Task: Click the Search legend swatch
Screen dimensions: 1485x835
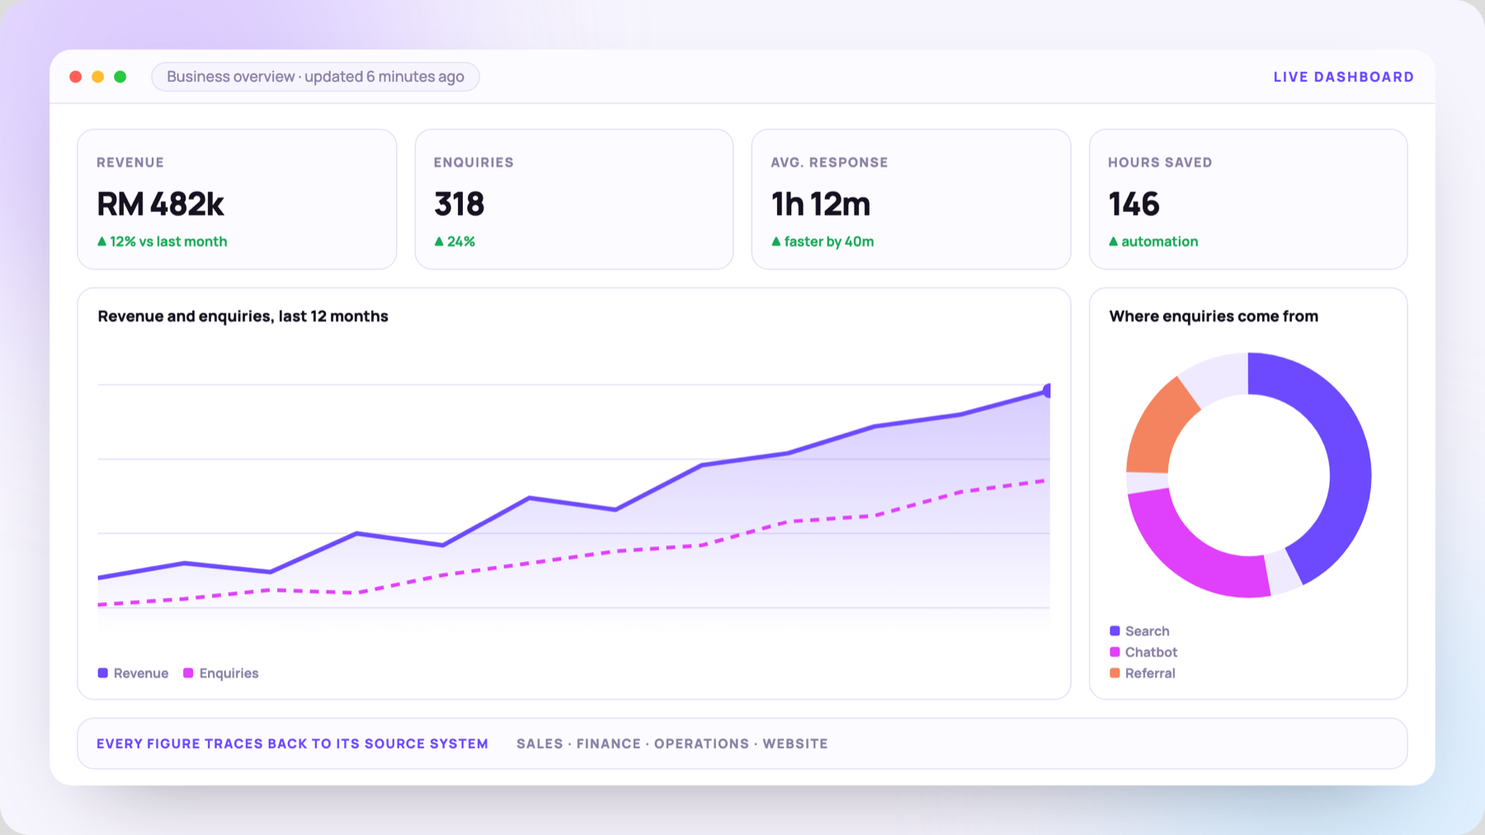Action: (1115, 631)
